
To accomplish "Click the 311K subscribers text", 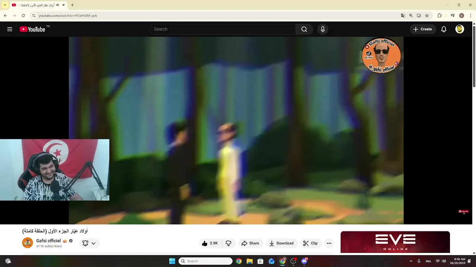I will (x=49, y=246).
